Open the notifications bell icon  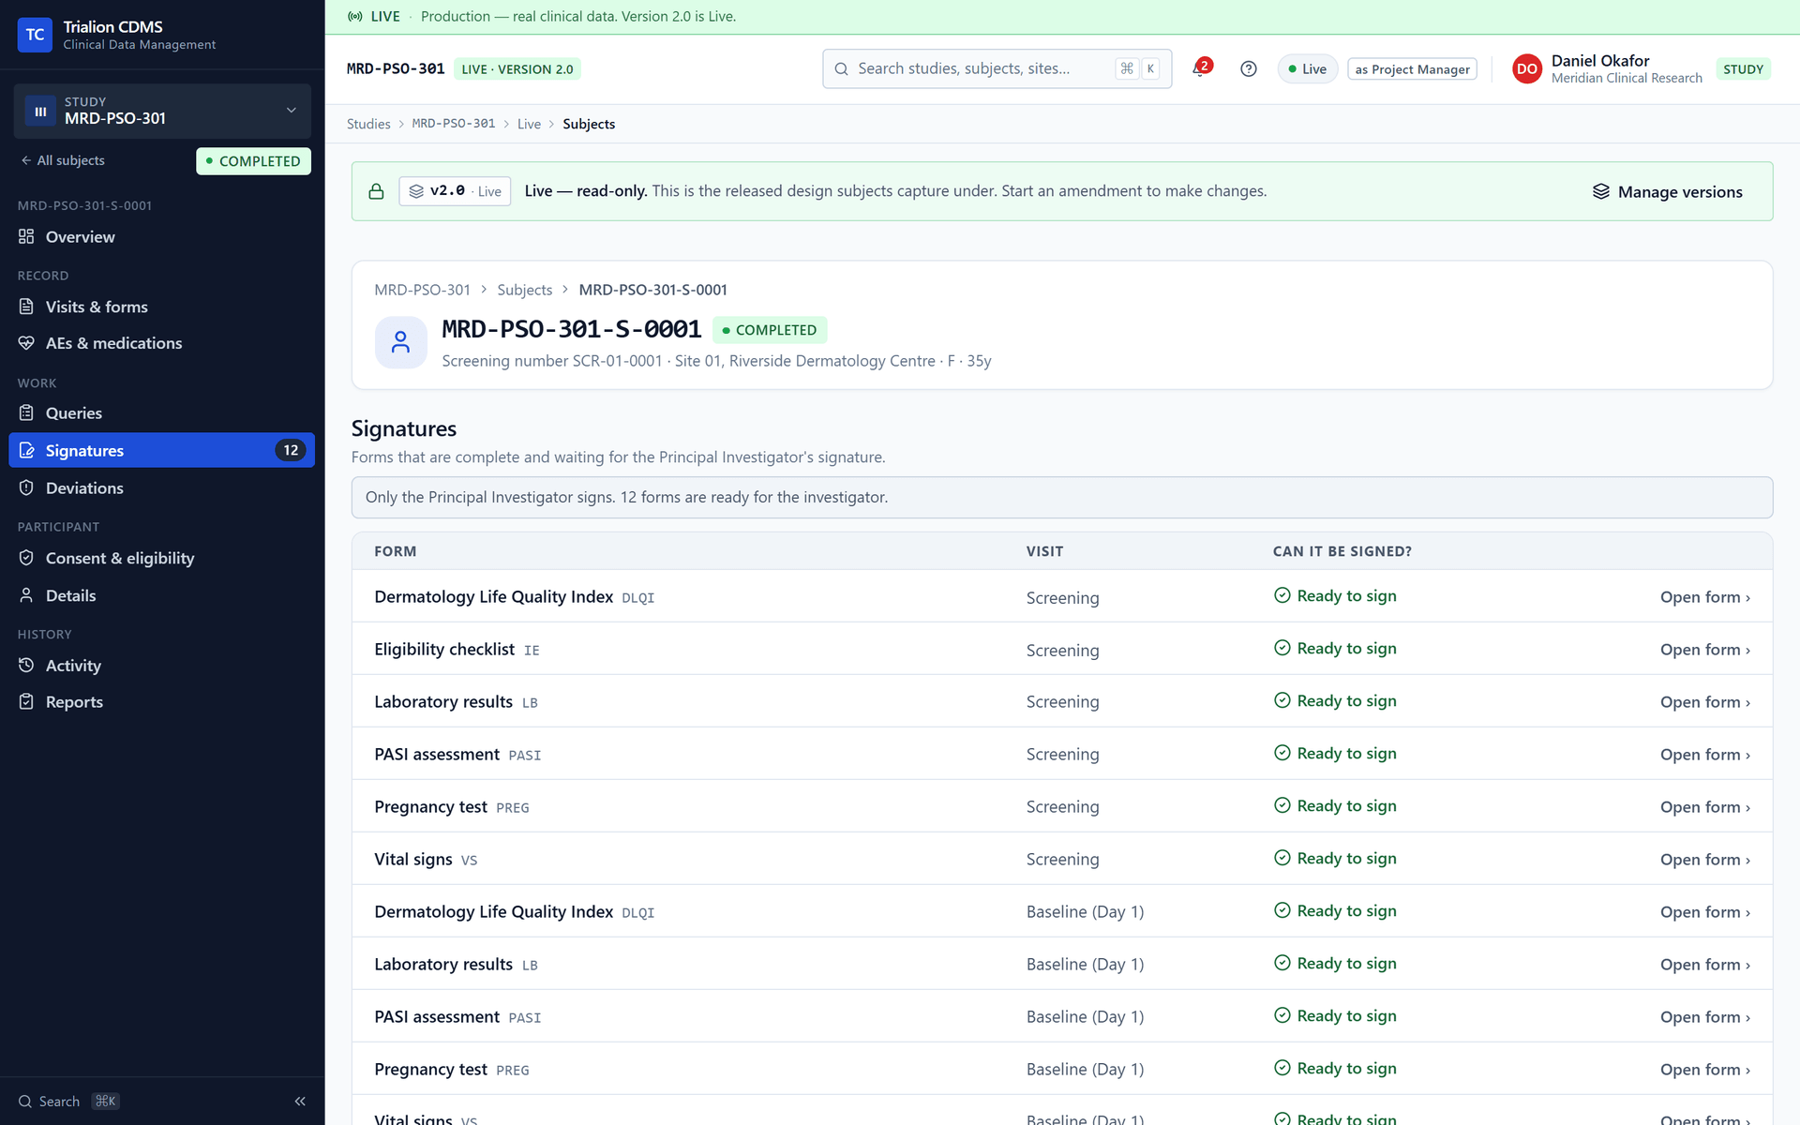tap(1200, 68)
